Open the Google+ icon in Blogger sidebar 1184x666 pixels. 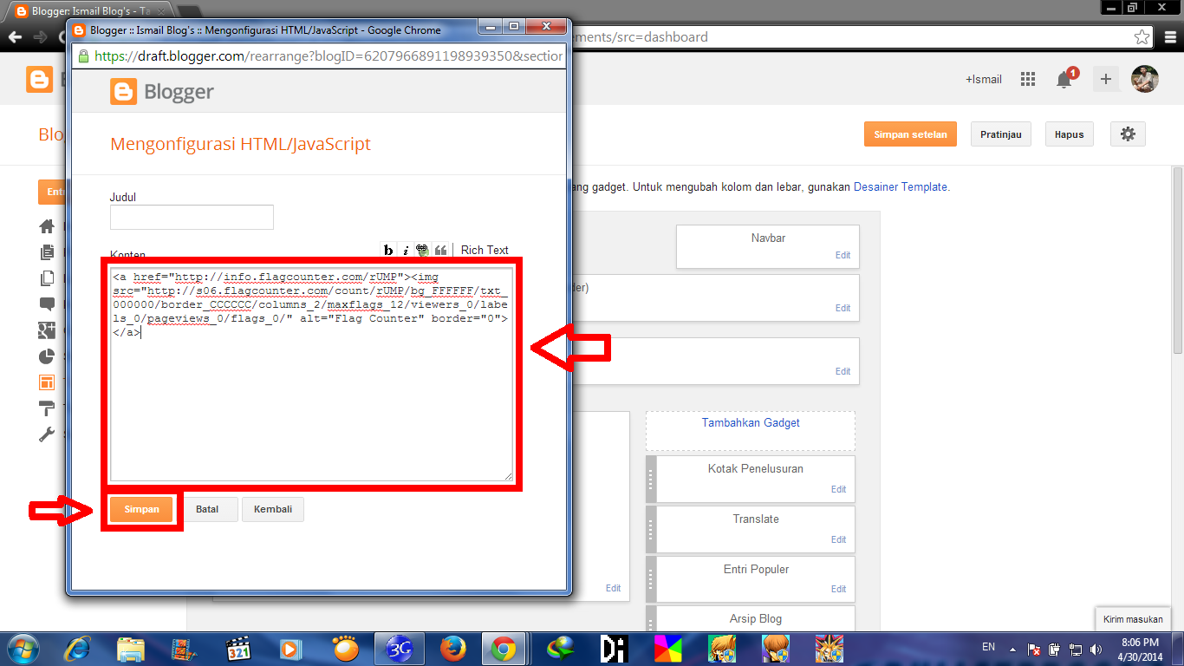pos(47,330)
